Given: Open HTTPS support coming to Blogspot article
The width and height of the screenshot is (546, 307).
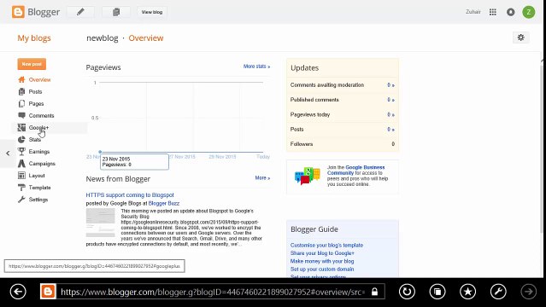Looking at the screenshot, I should [x=130, y=195].
